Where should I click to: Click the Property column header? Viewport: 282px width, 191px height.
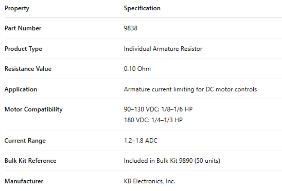click(16, 8)
